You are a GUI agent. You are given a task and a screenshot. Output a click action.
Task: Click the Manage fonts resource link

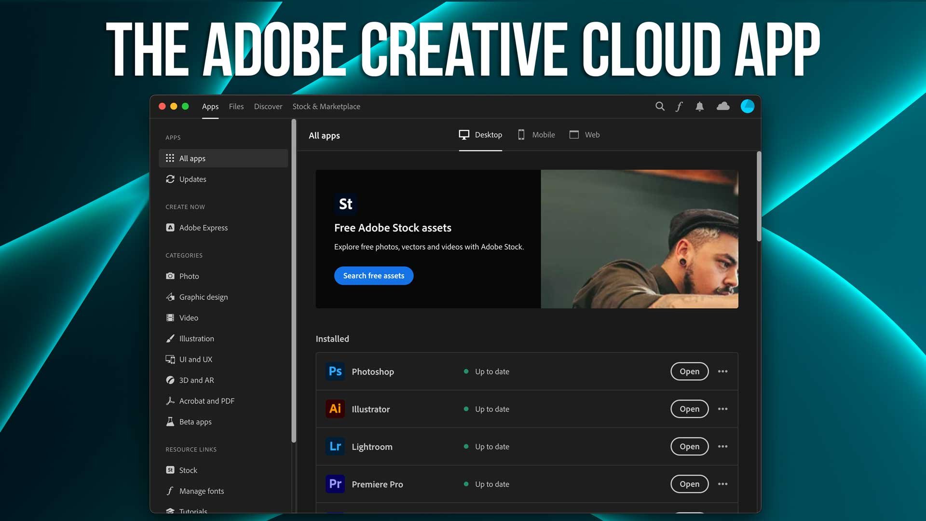point(201,491)
